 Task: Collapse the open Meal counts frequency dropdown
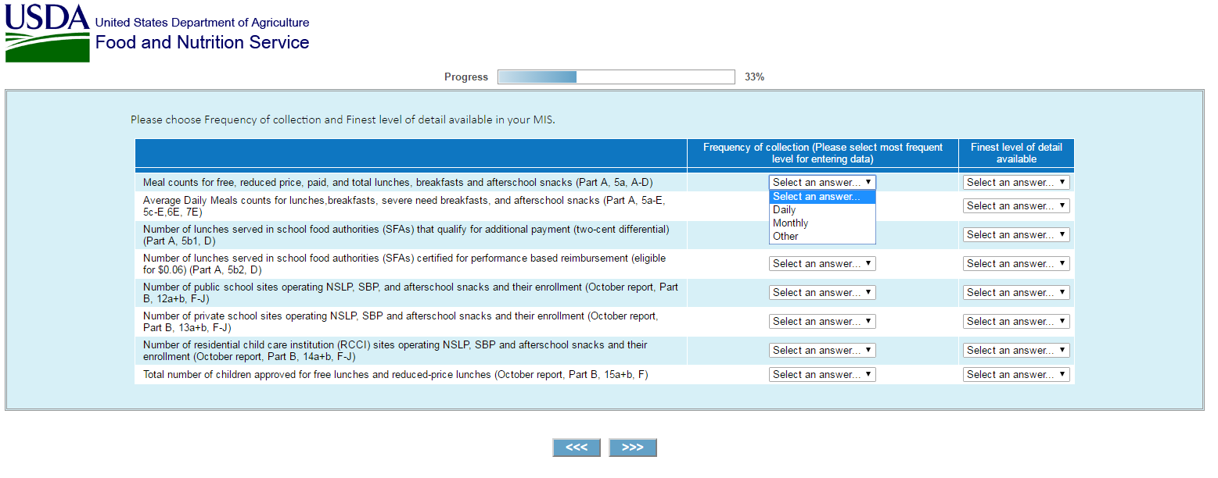tap(821, 182)
